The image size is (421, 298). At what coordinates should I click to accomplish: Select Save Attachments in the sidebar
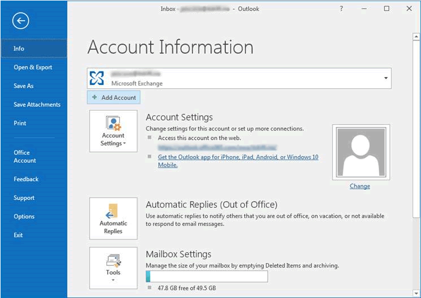pyautogui.click(x=37, y=104)
